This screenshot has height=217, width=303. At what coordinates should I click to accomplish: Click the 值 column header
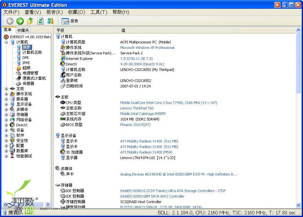pyautogui.click(x=178, y=30)
